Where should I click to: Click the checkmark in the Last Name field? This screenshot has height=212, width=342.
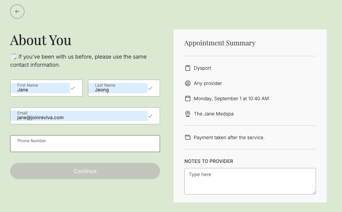click(150, 88)
